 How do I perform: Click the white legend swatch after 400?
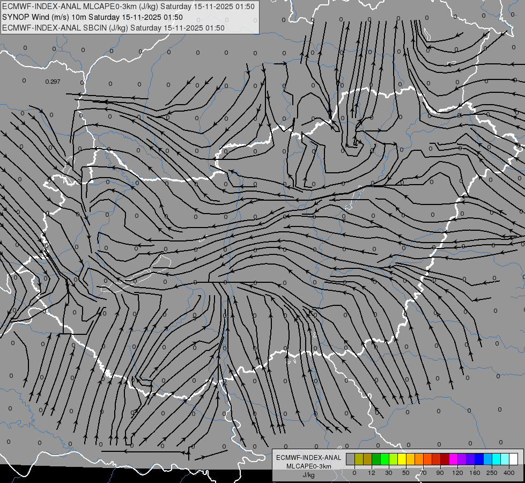[x=514, y=459]
